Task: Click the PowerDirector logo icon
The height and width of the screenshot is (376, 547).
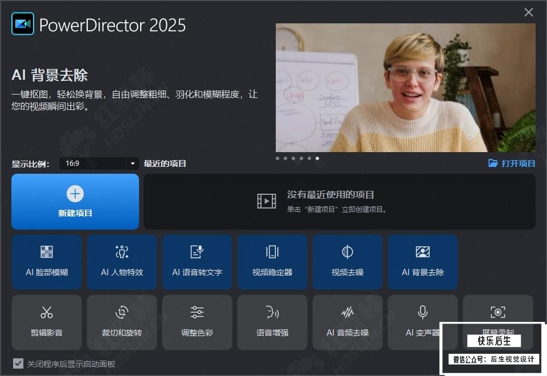Action: (x=23, y=24)
